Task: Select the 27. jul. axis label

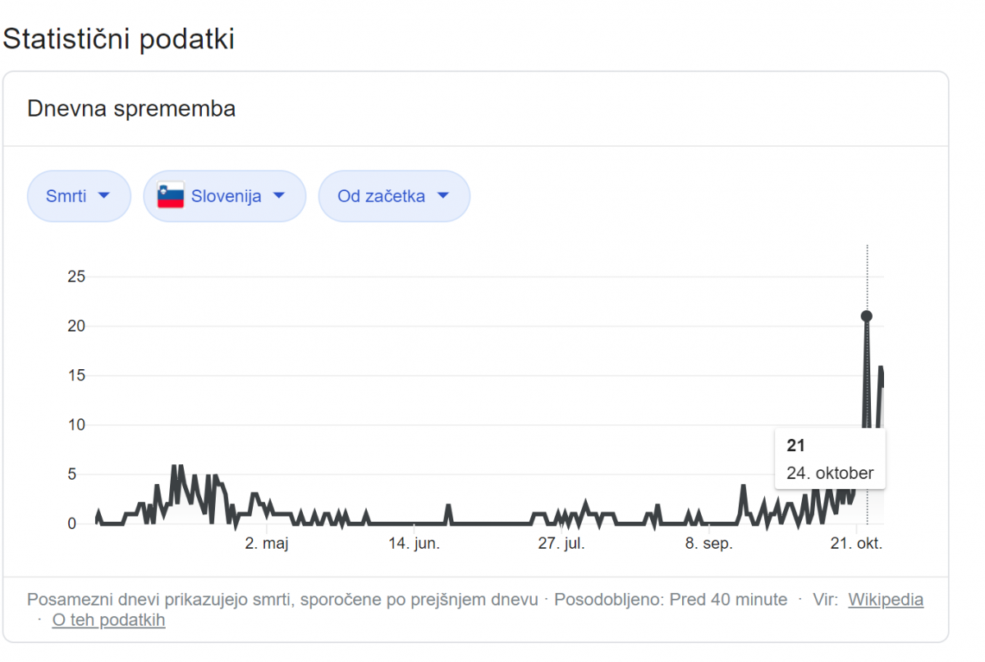Action: tap(561, 543)
